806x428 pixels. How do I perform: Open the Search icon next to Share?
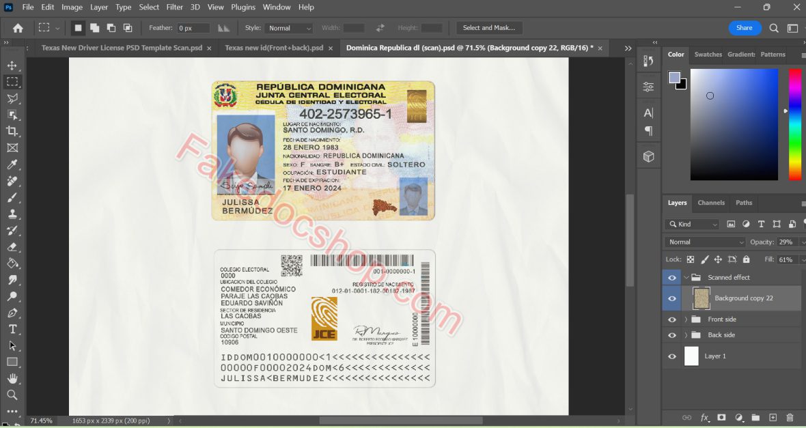[x=774, y=28]
